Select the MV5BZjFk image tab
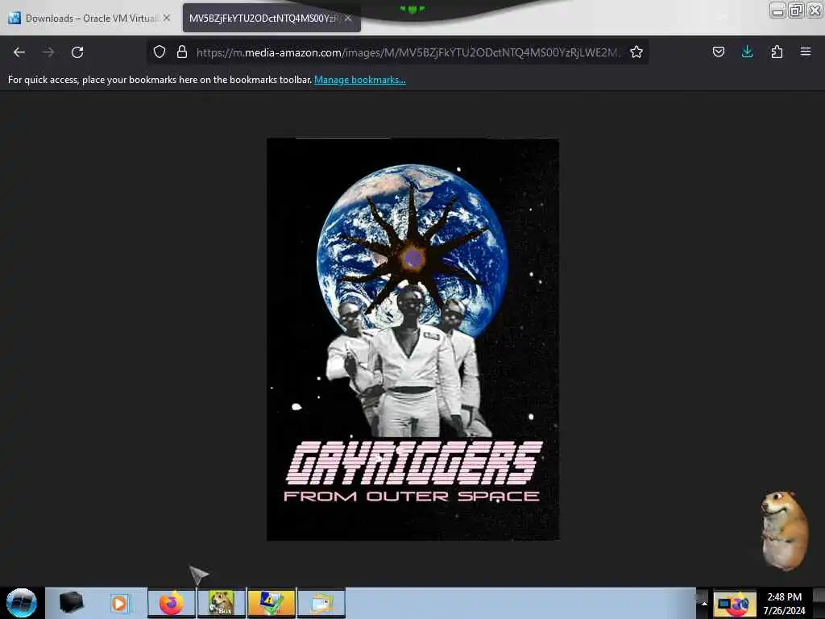This screenshot has width=825, height=619. click(x=263, y=19)
